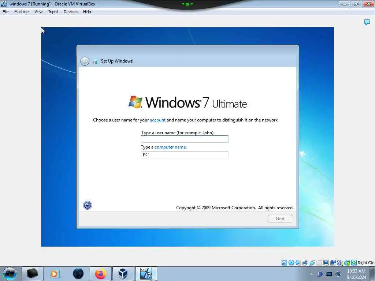Click the hard disk activity status icon

pos(284,263)
